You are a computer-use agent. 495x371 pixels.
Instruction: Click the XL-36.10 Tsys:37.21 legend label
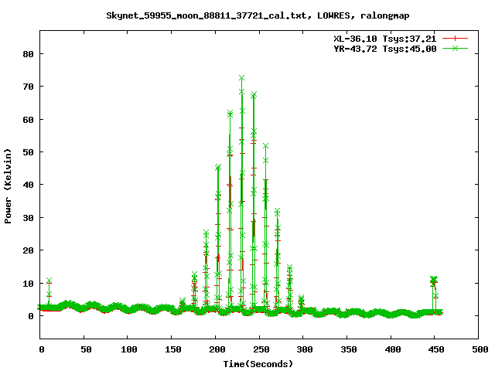click(x=385, y=39)
